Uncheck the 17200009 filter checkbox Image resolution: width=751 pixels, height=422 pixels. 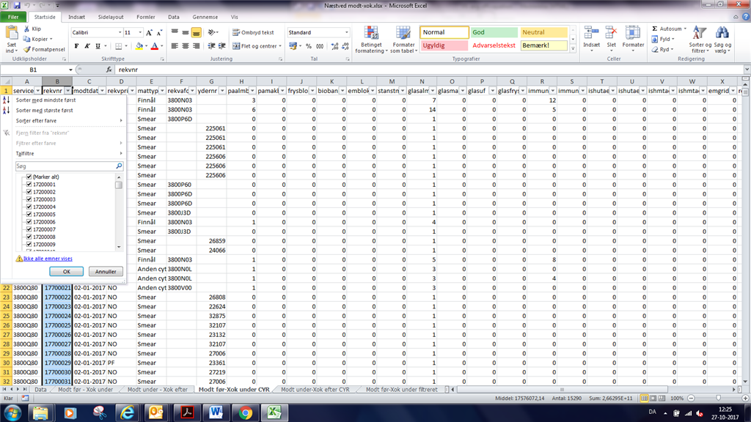(29, 244)
